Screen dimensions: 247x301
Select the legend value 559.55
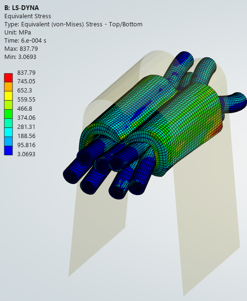pos(26,99)
